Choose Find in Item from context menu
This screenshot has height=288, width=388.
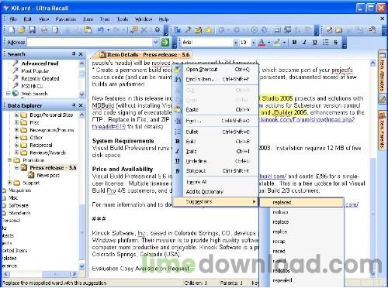(x=215, y=80)
